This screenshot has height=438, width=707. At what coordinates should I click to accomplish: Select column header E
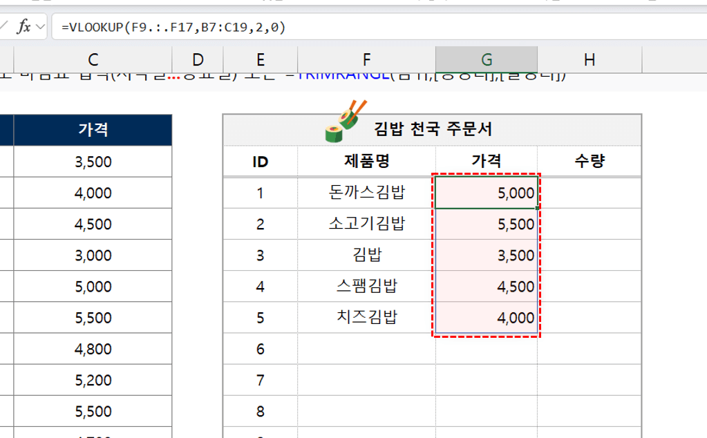261,59
